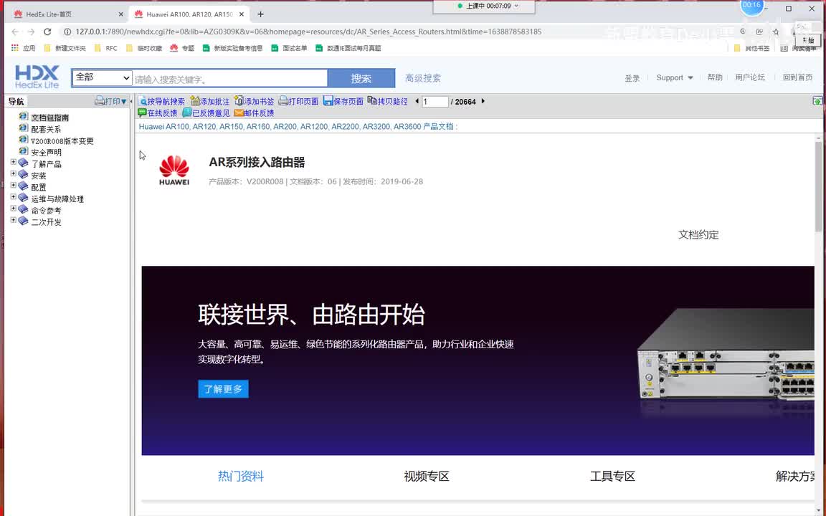The image size is (826, 516).
Task: Click the site info icon in address bar
Action: (67, 32)
